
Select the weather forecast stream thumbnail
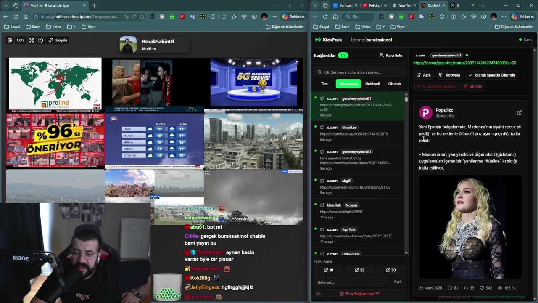(x=154, y=141)
